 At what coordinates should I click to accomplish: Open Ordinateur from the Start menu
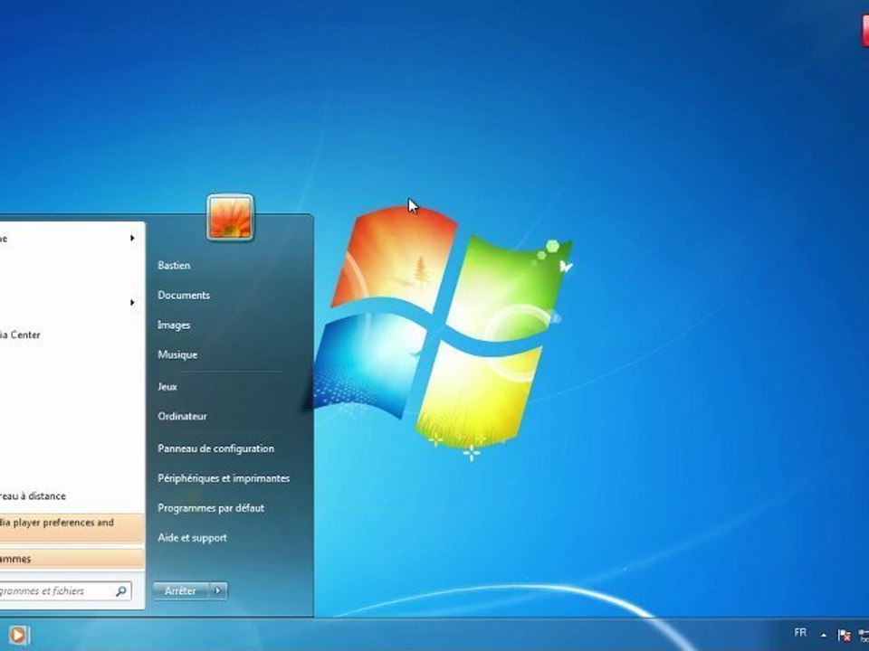pyautogui.click(x=182, y=416)
